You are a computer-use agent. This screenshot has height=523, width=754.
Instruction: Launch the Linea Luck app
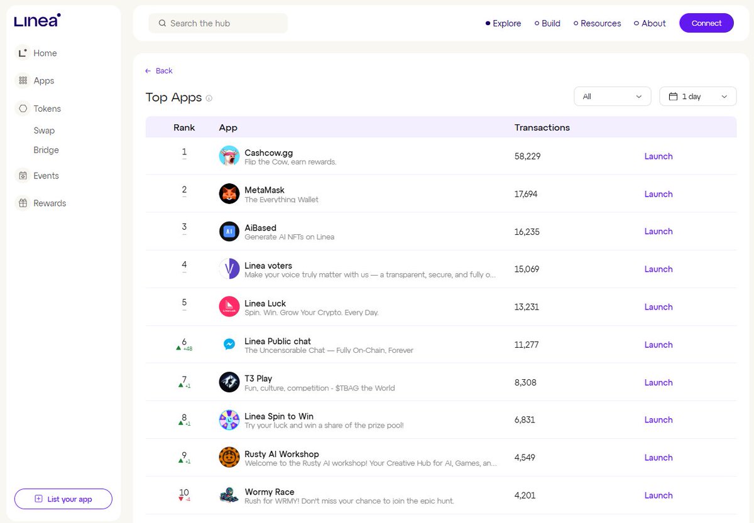click(x=658, y=306)
